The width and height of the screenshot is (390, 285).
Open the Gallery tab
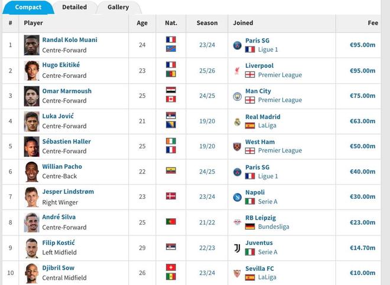pos(118,7)
